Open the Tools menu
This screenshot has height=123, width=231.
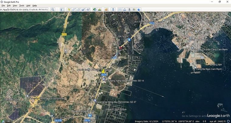pyautogui.click(x=22, y=5)
